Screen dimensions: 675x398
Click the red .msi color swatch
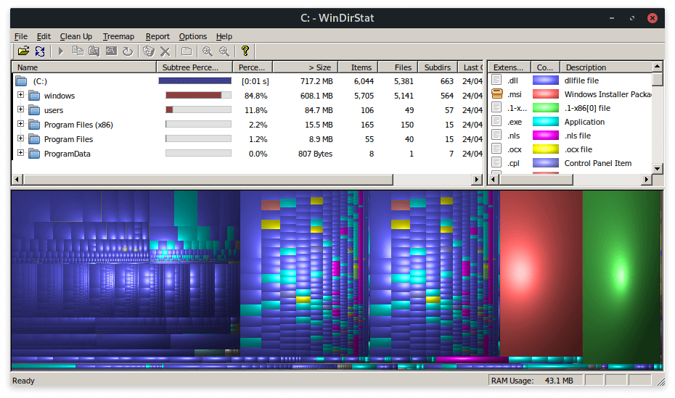click(545, 94)
